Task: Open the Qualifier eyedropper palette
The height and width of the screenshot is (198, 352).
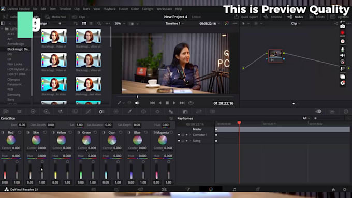Action: click(130, 112)
